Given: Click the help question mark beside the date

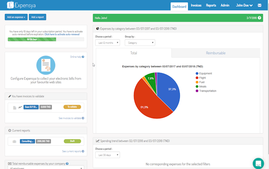Looking at the screenshot, I should pos(260,18).
